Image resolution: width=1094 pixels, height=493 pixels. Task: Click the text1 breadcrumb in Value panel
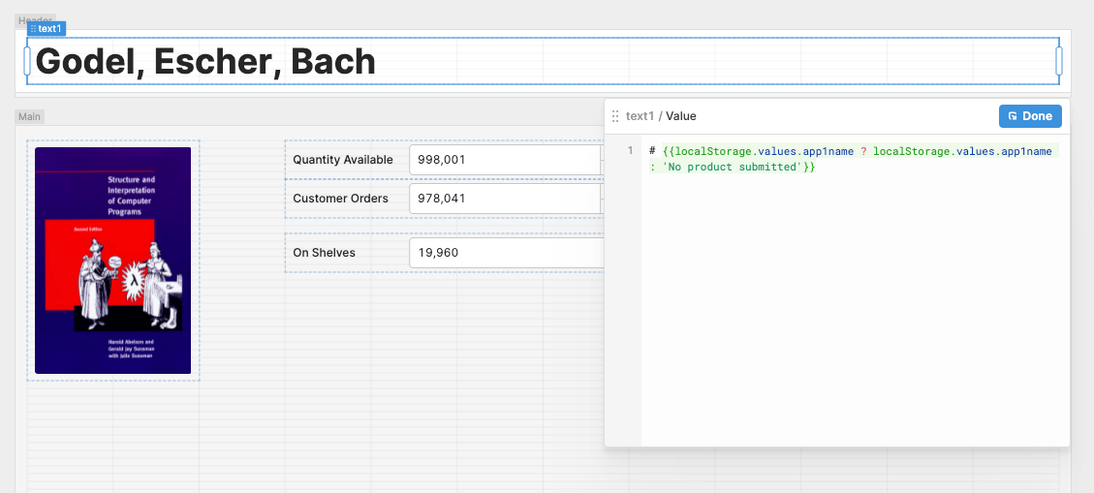pos(641,116)
